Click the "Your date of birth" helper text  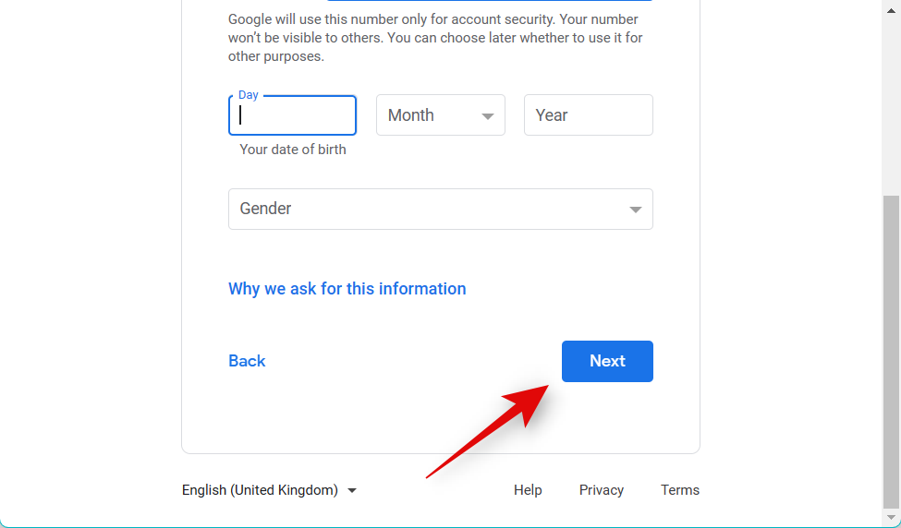[x=293, y=150]
